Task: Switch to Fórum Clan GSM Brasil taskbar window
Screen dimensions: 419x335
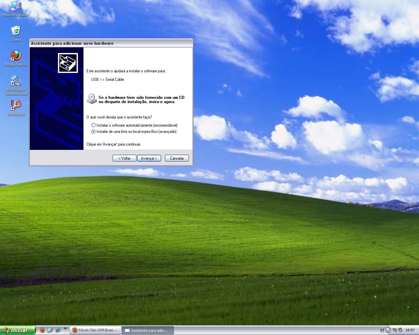Action: (95, 330)
